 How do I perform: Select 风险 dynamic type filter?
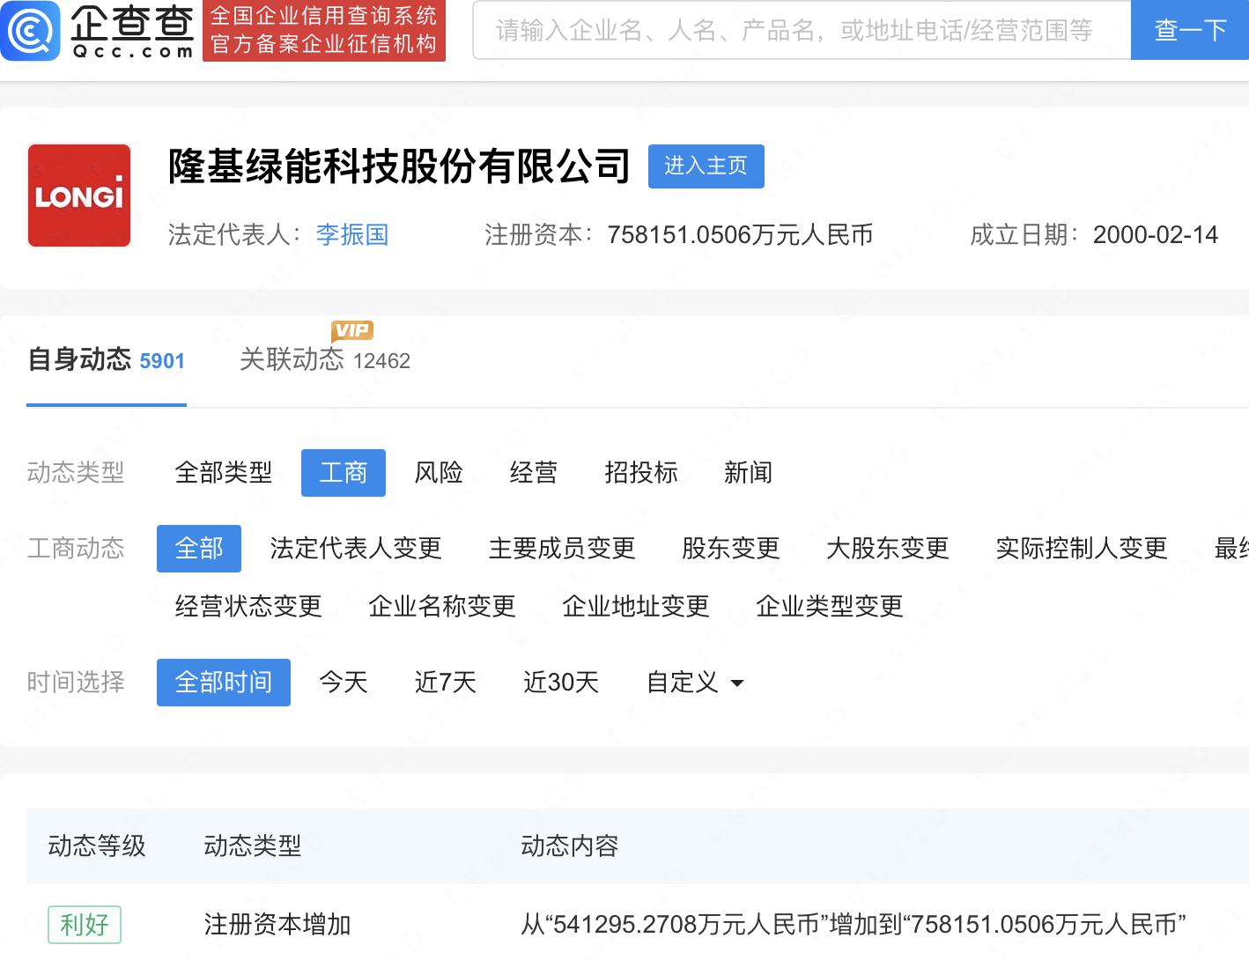coord(439,473)
